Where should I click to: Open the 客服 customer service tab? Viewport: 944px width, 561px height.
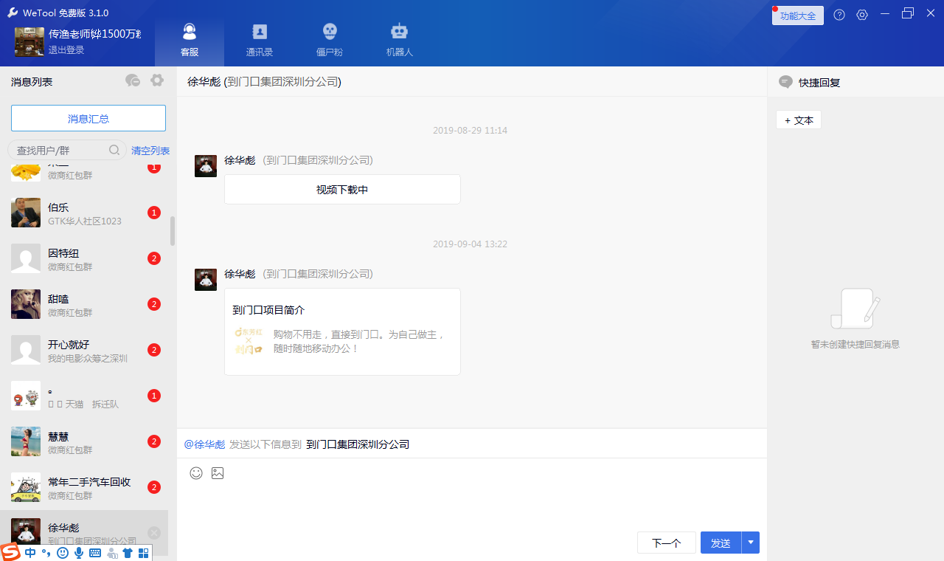[190, 40]
